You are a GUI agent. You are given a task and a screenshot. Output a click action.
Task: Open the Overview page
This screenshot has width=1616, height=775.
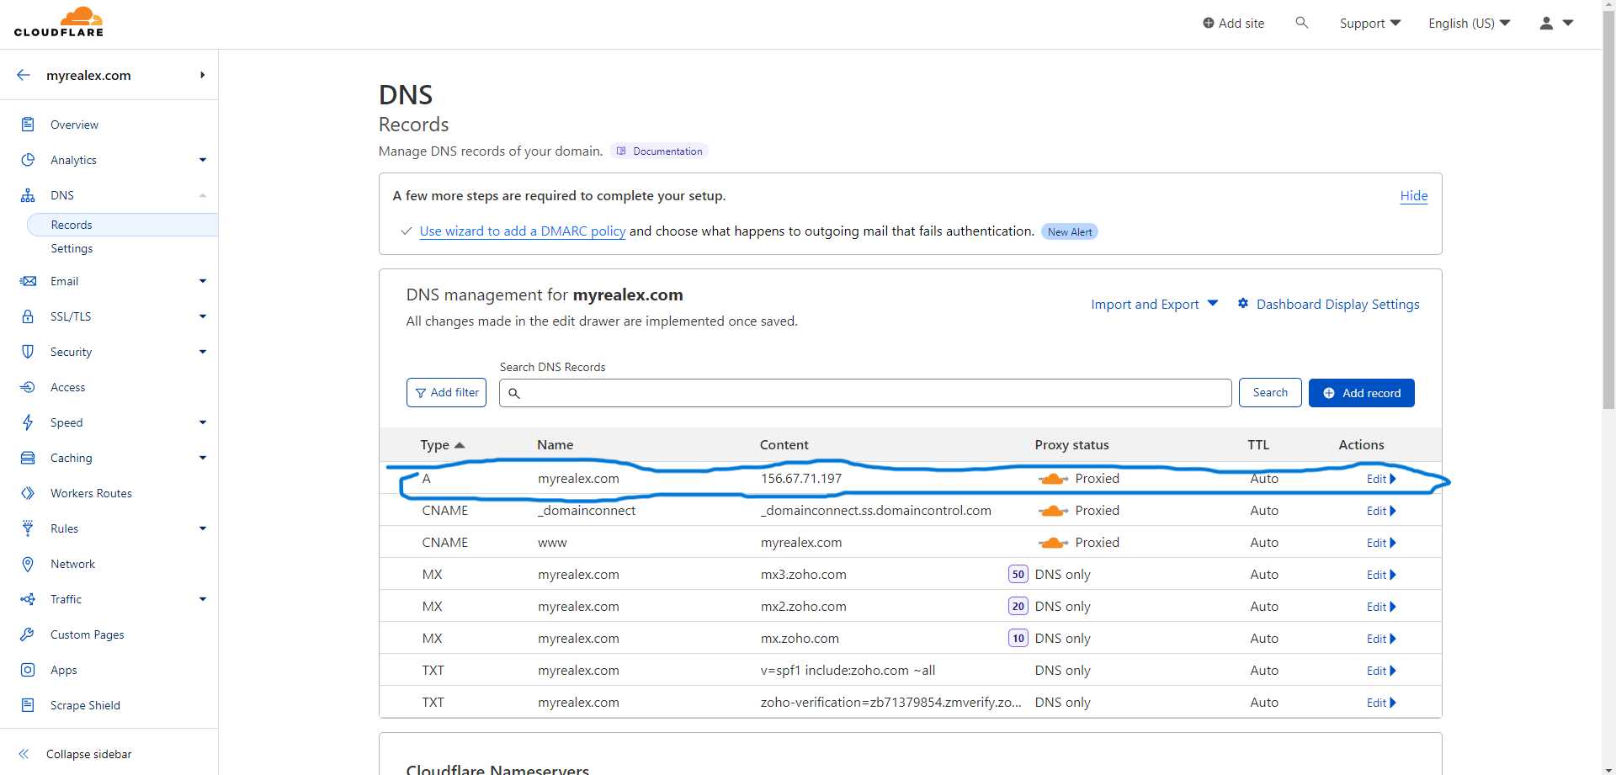point(74,125)
